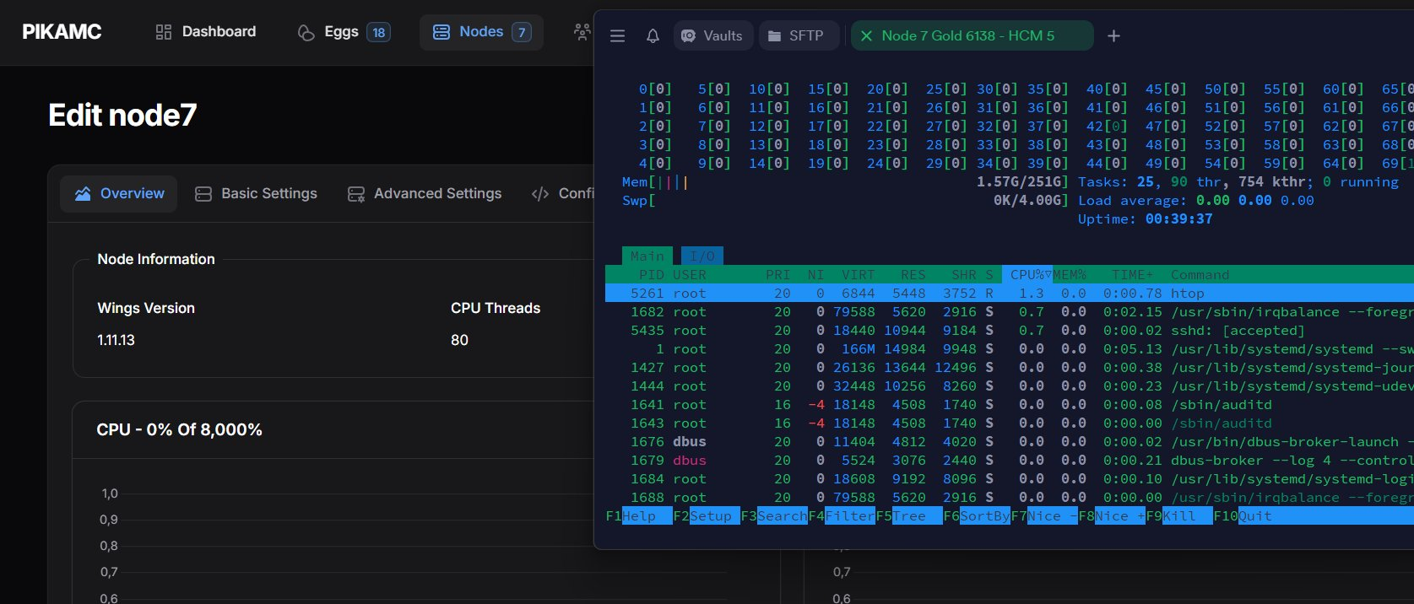Open the Vaults section
1414x604 pixels.
click(712, 36)
